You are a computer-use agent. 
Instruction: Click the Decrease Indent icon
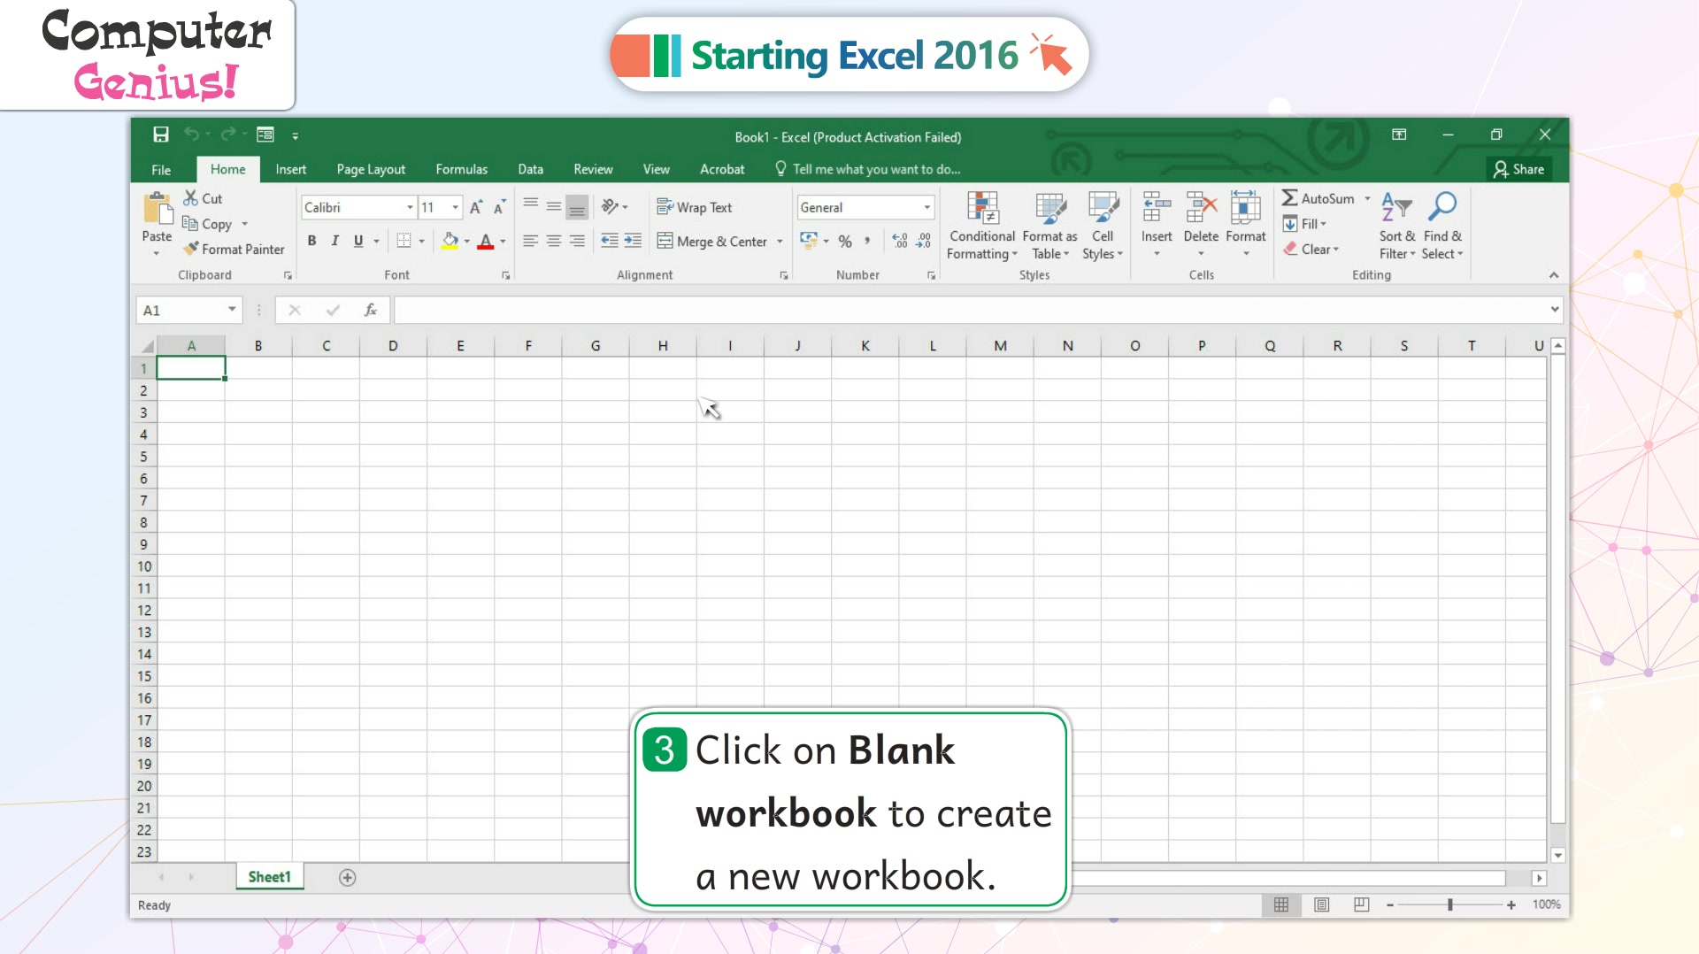coord(610,241)
